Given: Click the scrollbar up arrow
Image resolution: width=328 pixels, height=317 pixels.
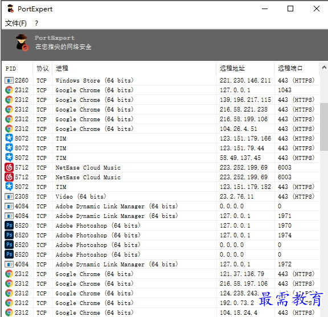Looking at the screenshot, I should click(x=324, y=67).
